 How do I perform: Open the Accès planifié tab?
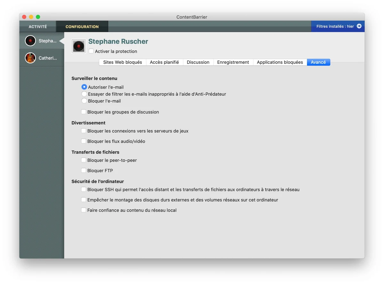click(164, 62)
